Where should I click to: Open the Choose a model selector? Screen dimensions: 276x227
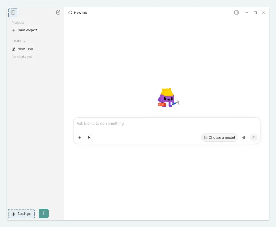tap(219, 137)
